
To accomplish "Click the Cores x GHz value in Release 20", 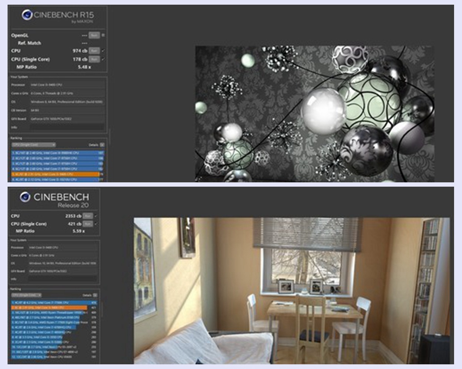I will point(41,255).
